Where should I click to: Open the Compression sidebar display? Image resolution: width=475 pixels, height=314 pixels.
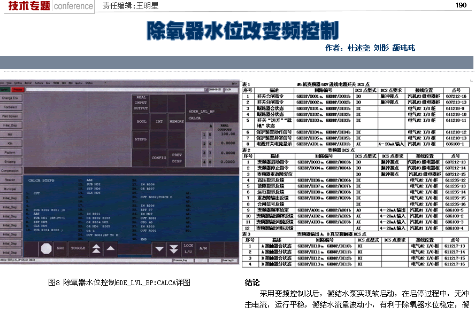(x=11, y=170)
